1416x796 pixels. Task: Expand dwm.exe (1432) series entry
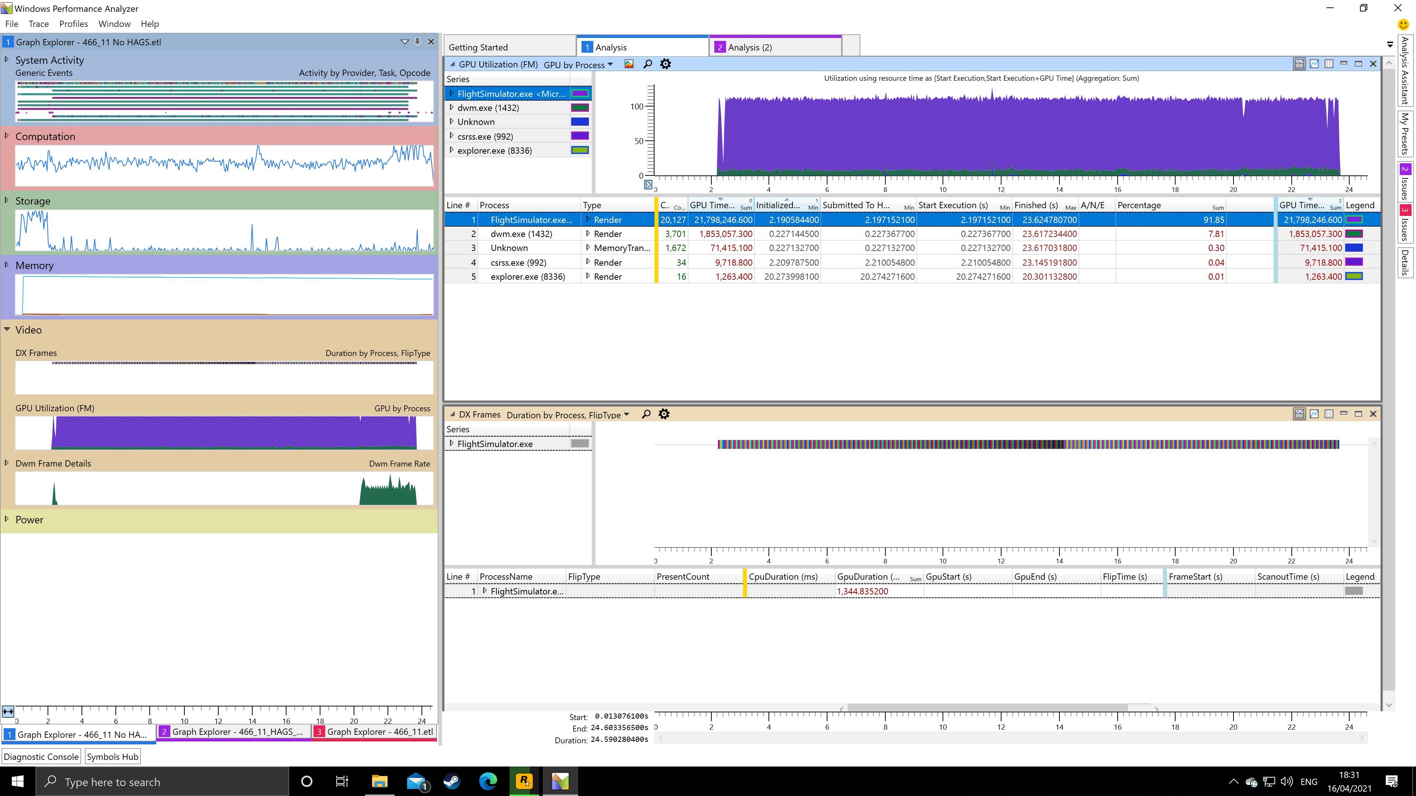pyautogui.click(x=452, y=108)
